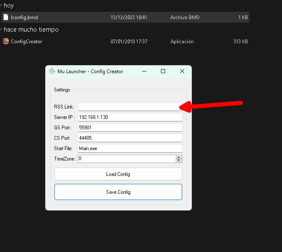Click the "Archivo BMD" type cell
This screenshot has width=282, height=252.
(x=185, y=17)
